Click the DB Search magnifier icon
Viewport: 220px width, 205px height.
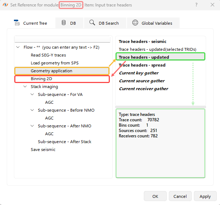(92, 23)
